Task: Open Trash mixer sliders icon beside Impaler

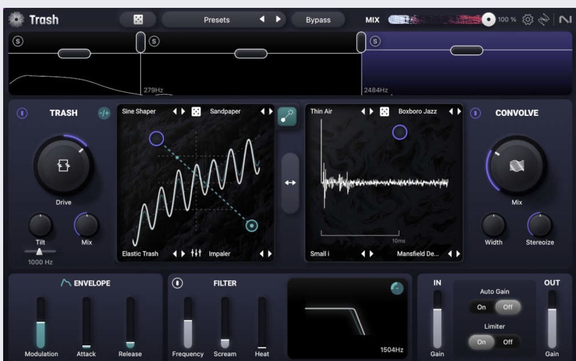Action: tap(196, 253)
